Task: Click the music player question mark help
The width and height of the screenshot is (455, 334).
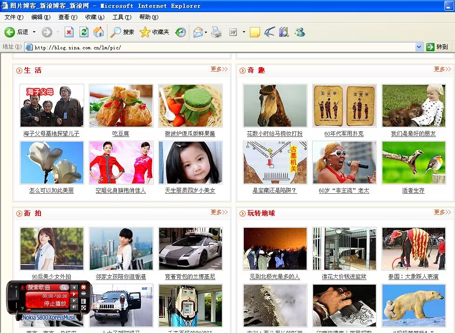Action: tap(22, 308)
